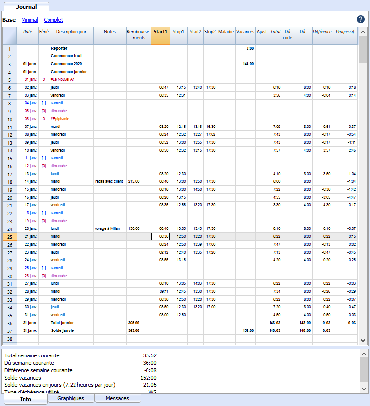This screenshot has height=406, width=370.
Task: Click the Start1 column header
Action: tap(160, 36)
